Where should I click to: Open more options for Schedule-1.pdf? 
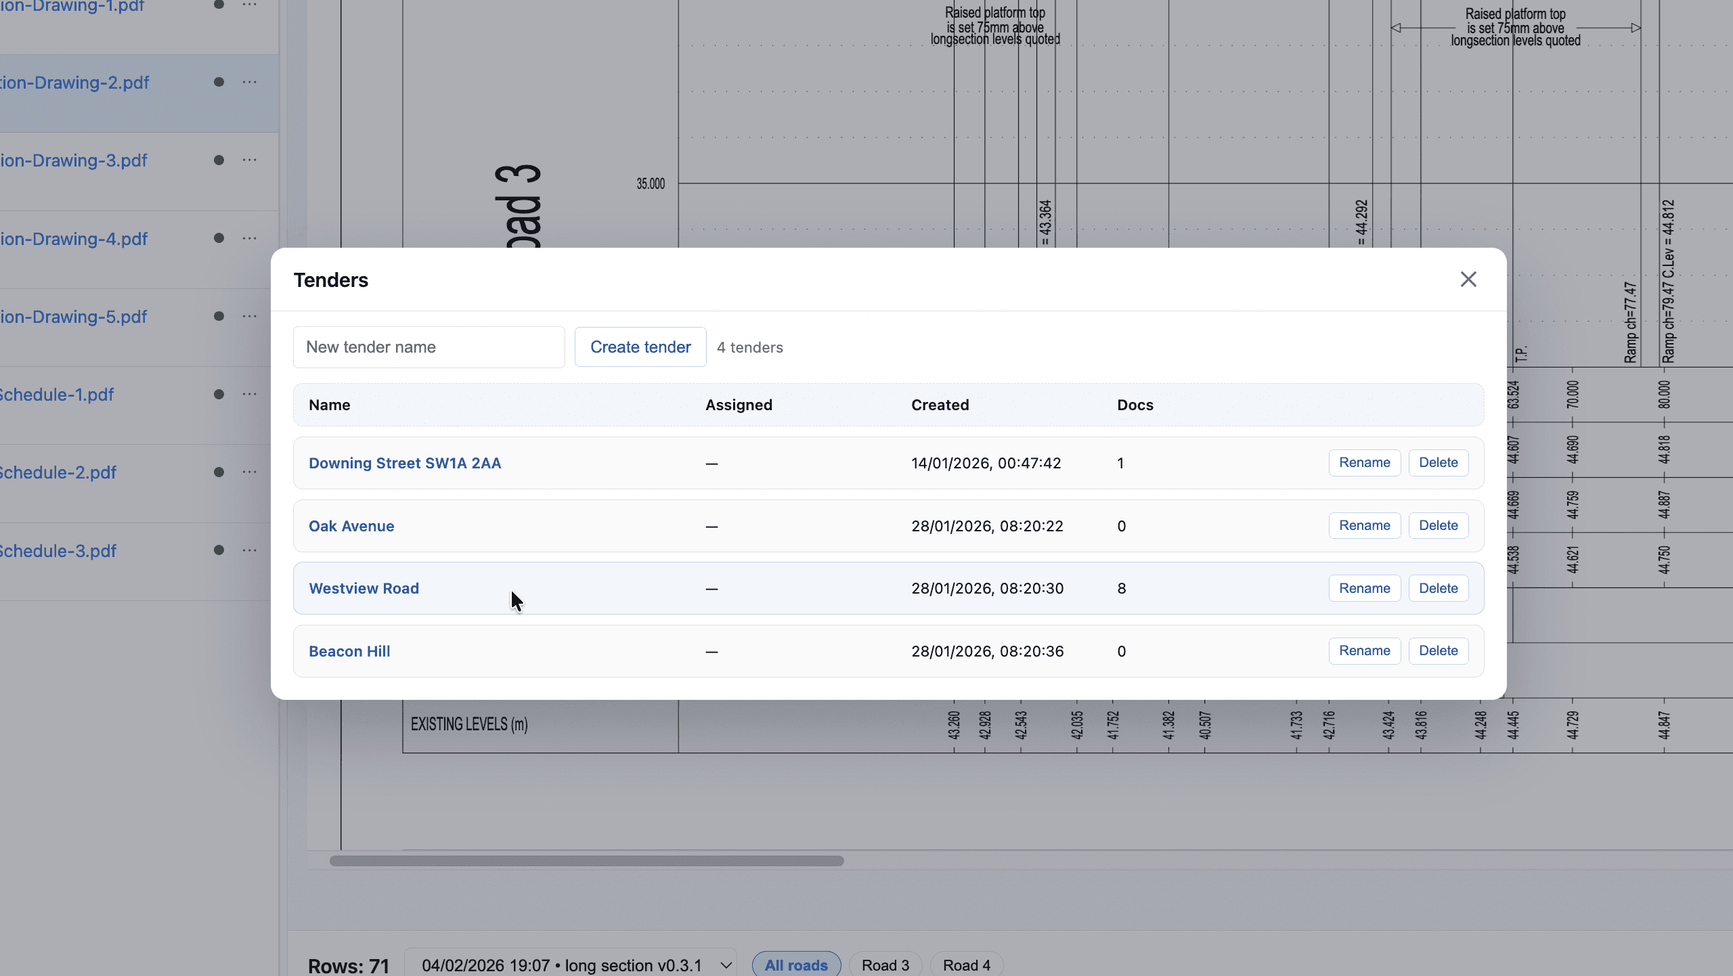250,394
